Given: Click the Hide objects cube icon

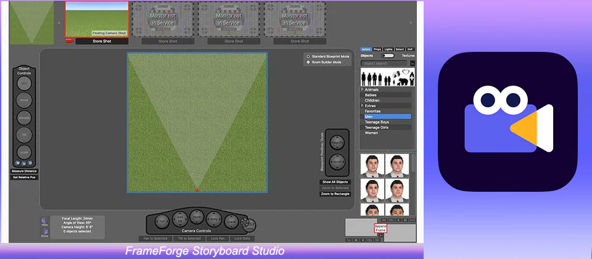Looking at the screenshot, I should pos(44,220).
